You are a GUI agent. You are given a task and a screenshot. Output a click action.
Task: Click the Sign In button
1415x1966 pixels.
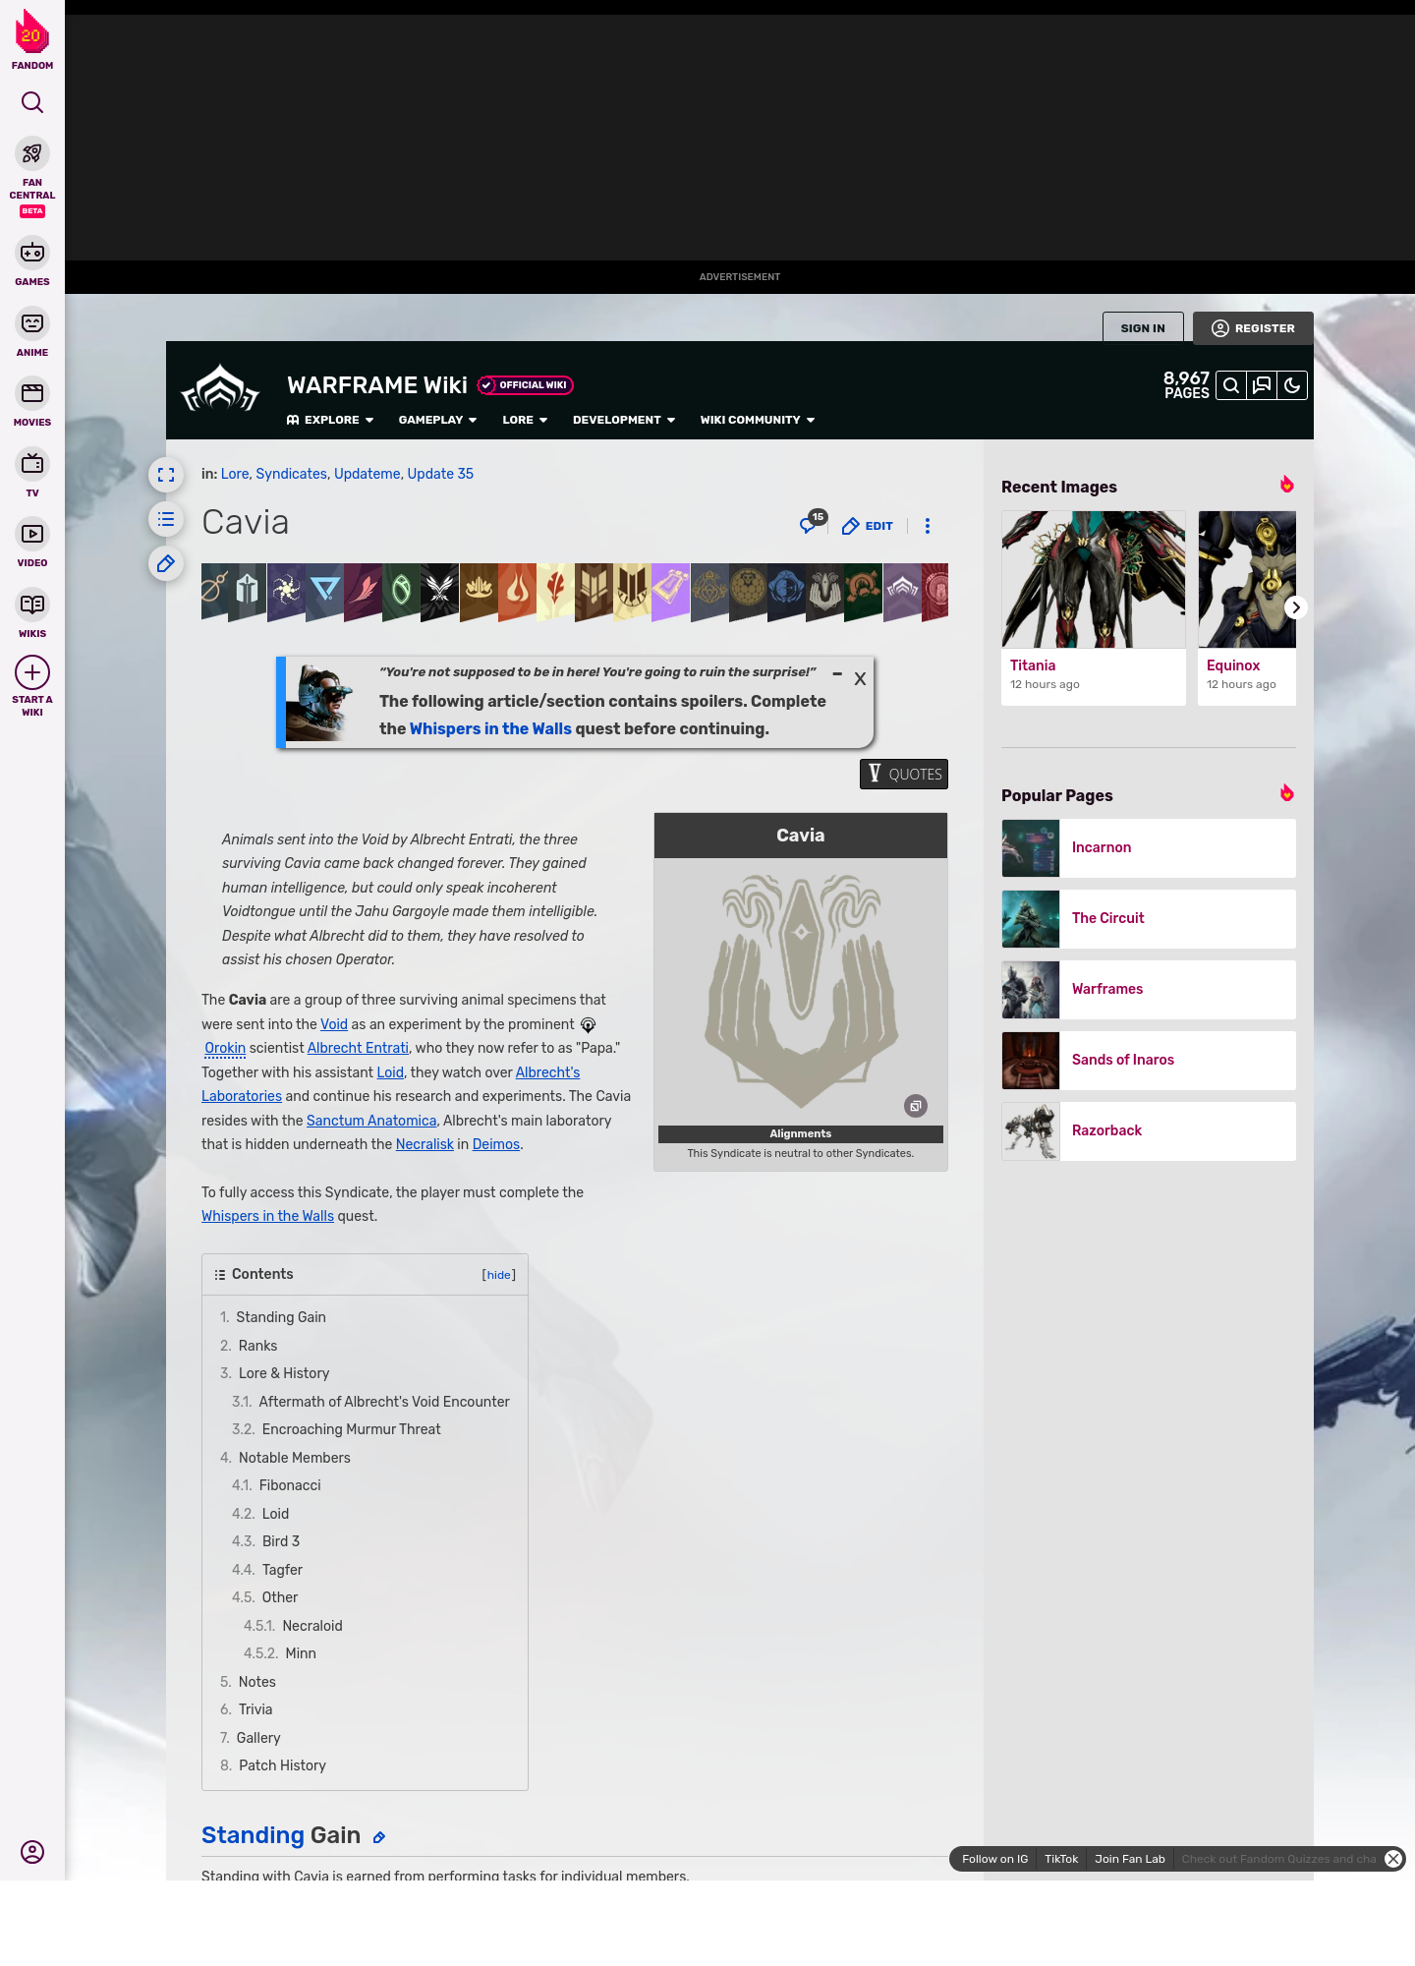point(1143,328)
